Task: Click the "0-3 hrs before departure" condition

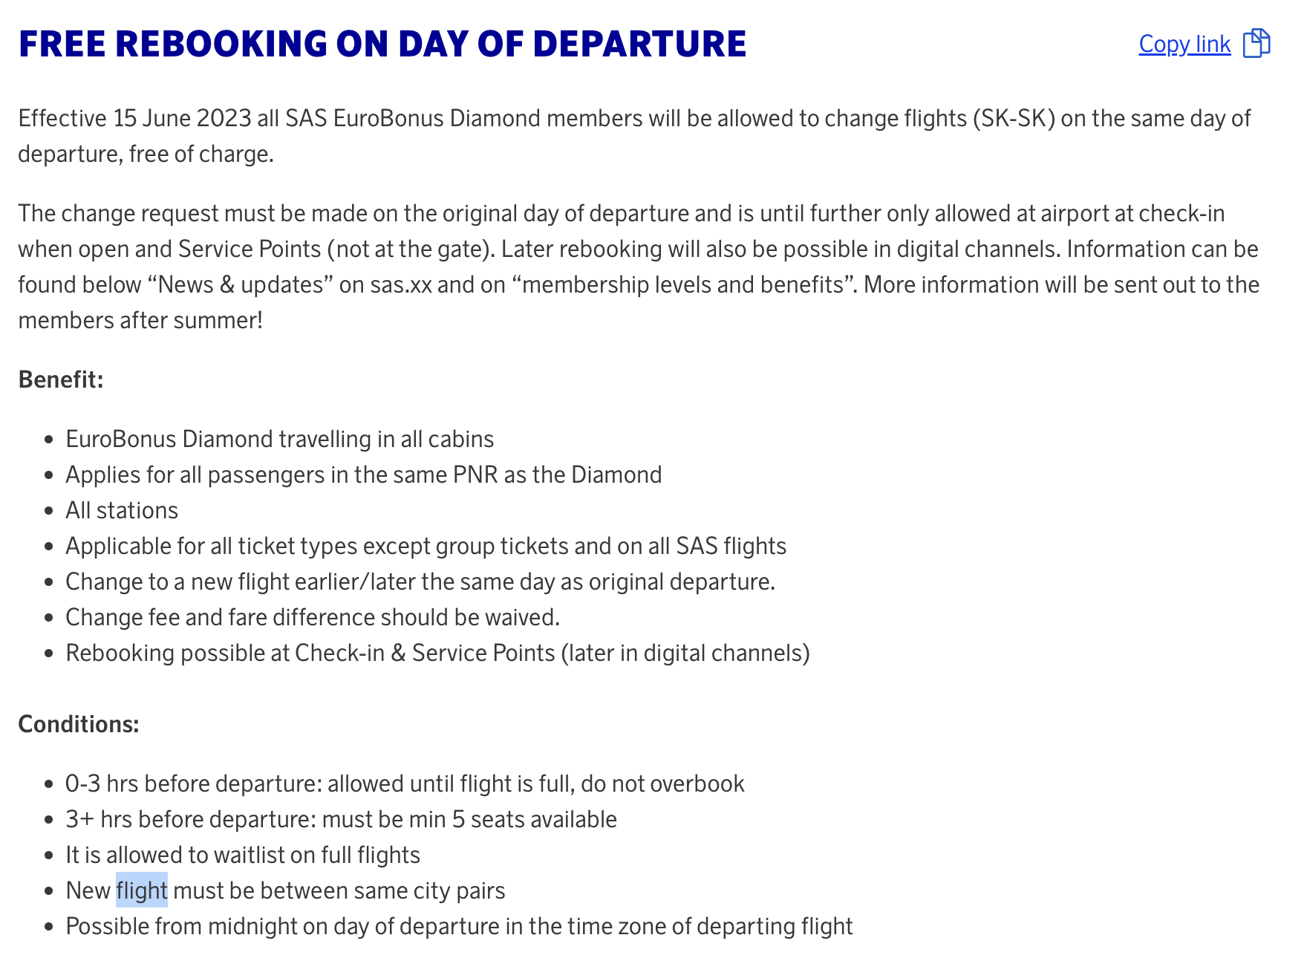Action: pyautogui.click(x=405, y=783)
